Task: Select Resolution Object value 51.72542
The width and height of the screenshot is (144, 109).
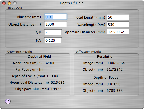Action: [115, 69]
